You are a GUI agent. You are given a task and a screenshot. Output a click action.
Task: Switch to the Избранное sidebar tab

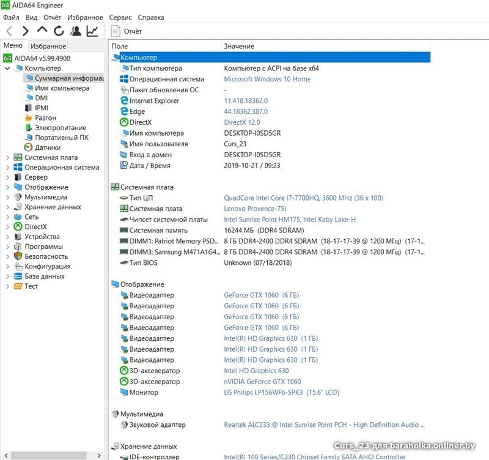pyautogui.click(x=48, y=46)
